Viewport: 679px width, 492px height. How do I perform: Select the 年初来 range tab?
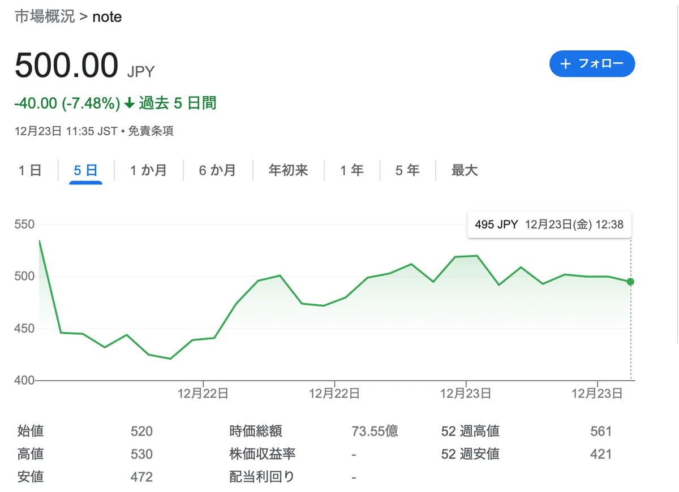(288, 170)
